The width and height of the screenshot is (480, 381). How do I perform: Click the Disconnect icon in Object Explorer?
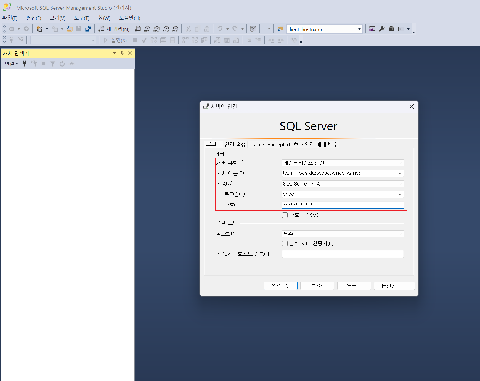pyautogui.click(x=34, y=64)
